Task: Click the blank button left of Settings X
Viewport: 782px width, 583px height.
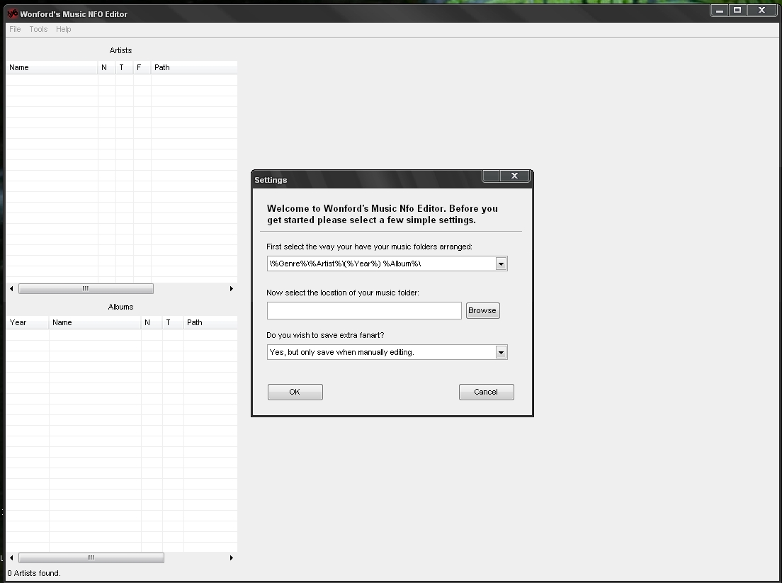Action: pyautogui.click(x=492, y=176)
